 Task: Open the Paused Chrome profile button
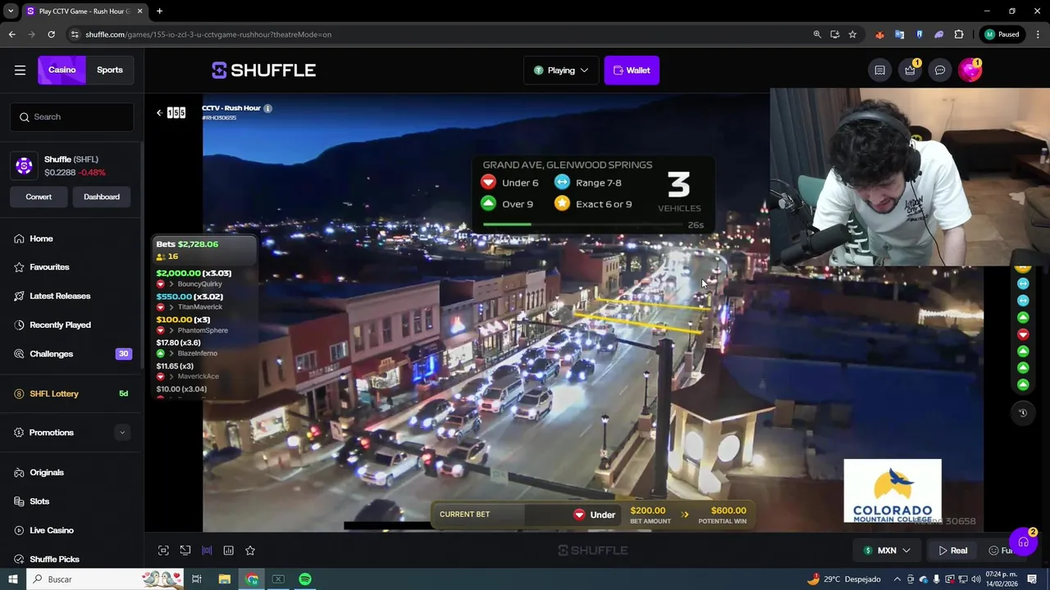coord(1002,34)
